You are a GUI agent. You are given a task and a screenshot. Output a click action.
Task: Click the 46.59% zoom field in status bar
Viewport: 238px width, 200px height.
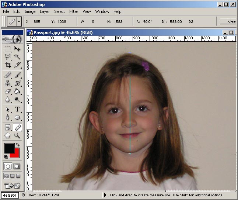coord(10,195)
